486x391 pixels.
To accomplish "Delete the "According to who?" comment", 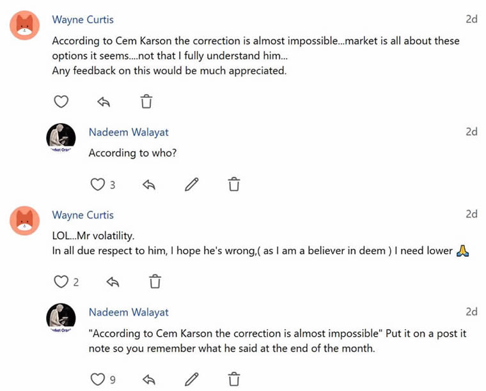I will (234, 185).
